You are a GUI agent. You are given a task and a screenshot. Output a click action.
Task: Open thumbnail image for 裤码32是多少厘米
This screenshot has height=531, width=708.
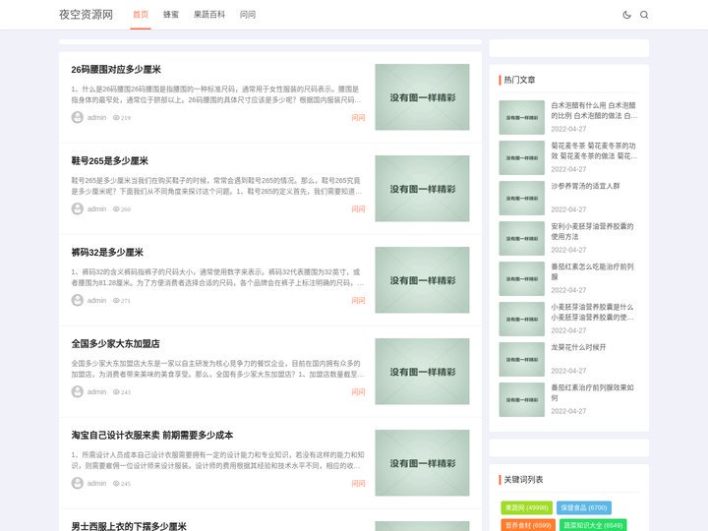pyautogui.click(x=422, y=280)
